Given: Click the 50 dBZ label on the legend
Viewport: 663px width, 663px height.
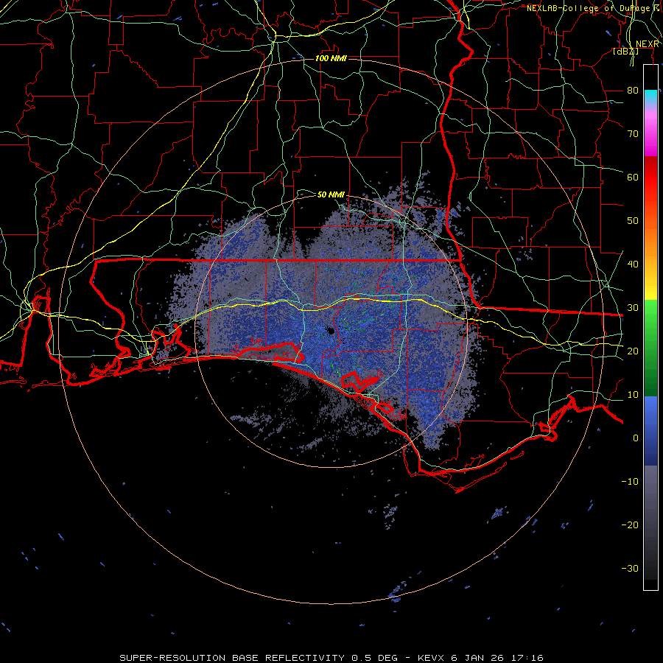Looking at the screenshot, I should coord(633,221).
